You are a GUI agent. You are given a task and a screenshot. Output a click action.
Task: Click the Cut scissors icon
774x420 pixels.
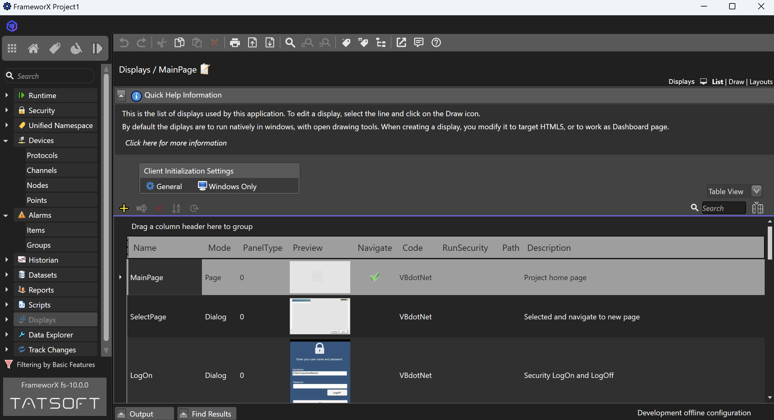pos(162,42)
